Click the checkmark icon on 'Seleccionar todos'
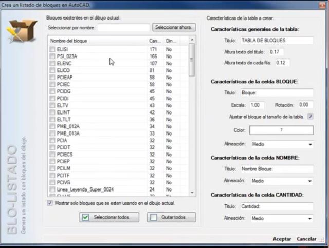This screenshot has height=248, width=329. click(86, 217)
